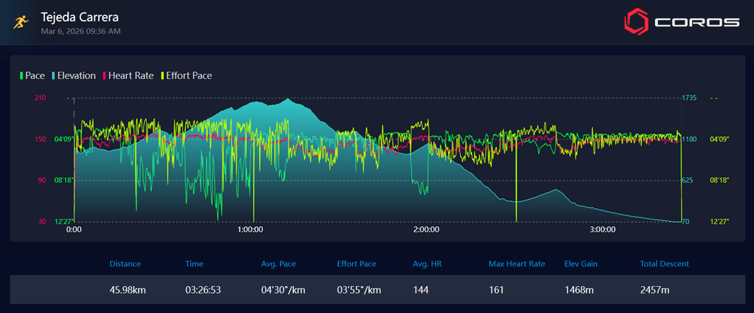
Task: Click the Max Heart Rate header
Action: tap(516, 264)
